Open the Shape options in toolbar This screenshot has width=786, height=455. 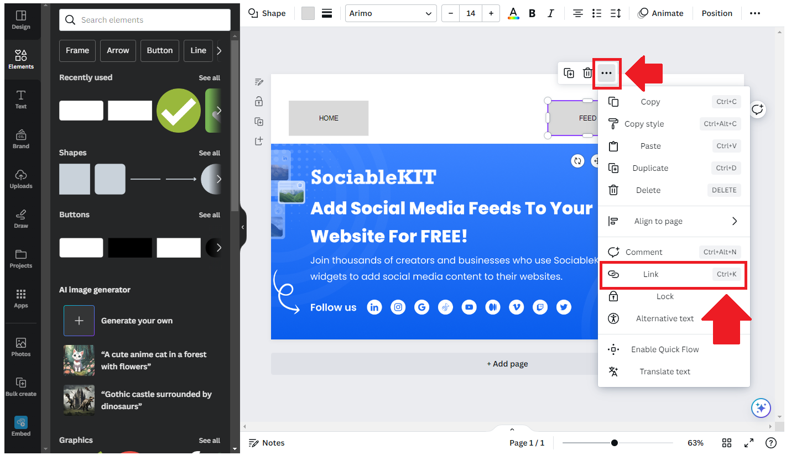pos(267,13)
